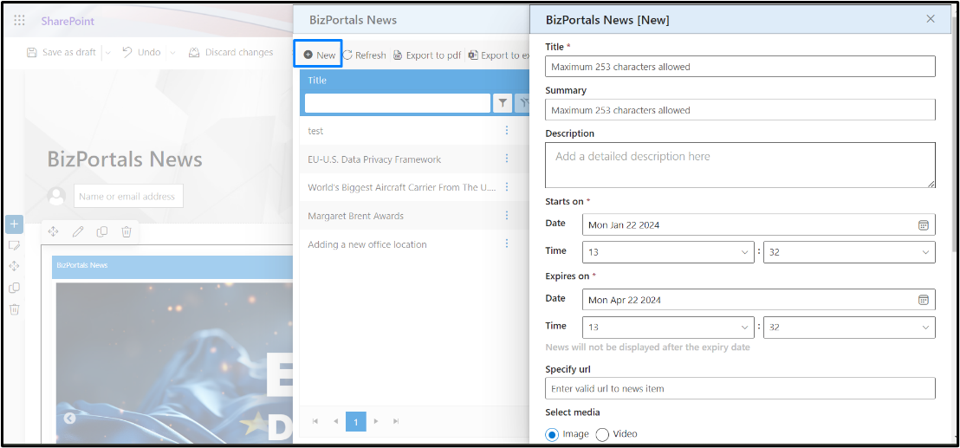The image size is (960, 448).
Task: Select "World's Biggest Aircraft Carrier" row
Action: [x=414, y=187]
